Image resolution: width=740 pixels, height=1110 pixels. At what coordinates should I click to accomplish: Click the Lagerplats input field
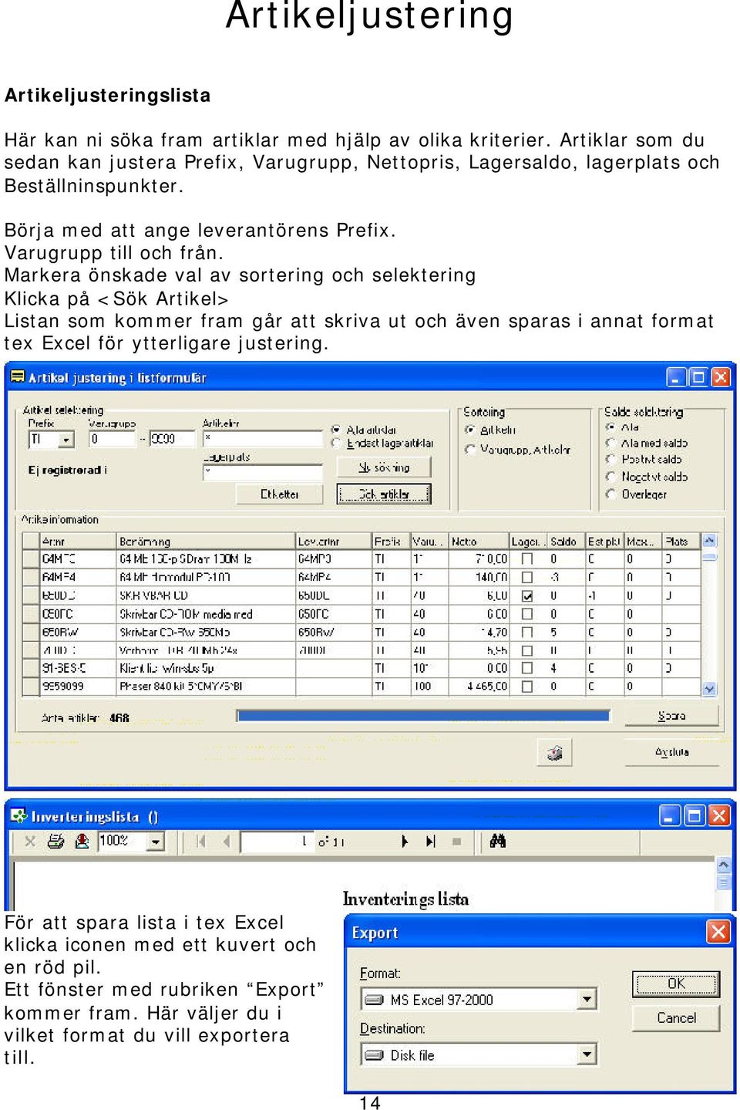(x=263, y=472)
